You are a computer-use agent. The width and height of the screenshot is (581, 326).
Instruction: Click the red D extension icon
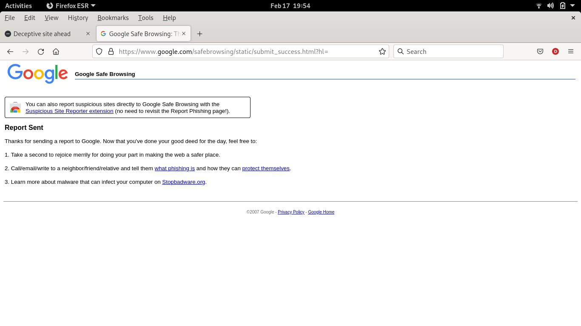click(x=555, y=51)
